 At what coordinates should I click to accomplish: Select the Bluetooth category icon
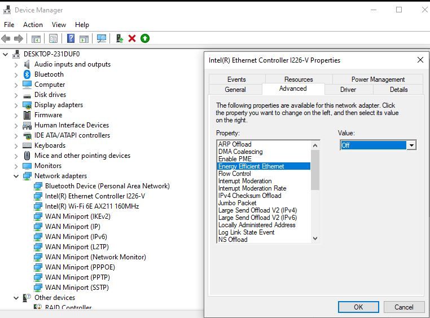(27, 74)
